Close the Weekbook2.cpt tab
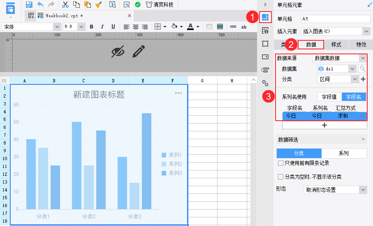Viewport: 373px width, 226px height. point(130,16)
